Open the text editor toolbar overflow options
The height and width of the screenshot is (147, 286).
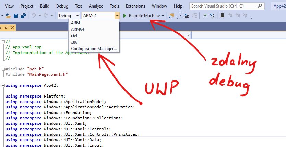tap(251, 18)
